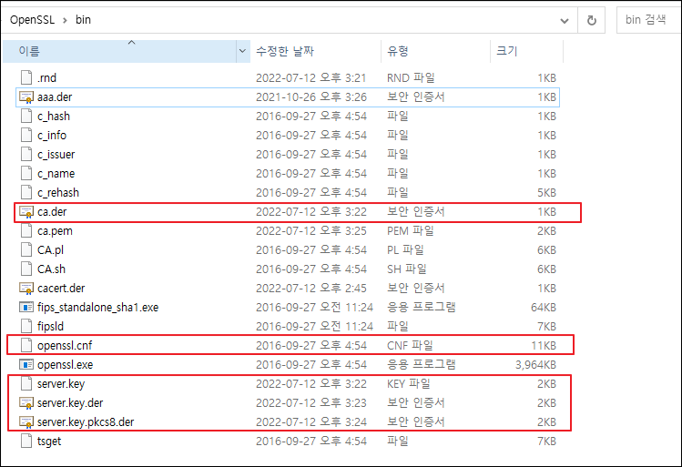Go to OpenSSL folder in breadcrumb
Image resolution: width=682 pixels, height=467 pixels.
[x=32, y=20]
